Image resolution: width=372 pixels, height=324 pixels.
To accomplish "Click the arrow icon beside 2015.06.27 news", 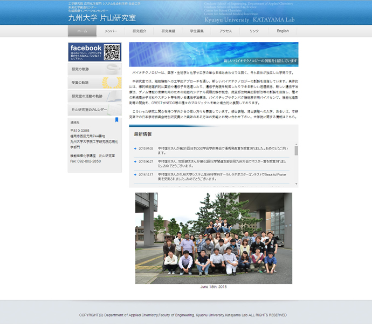I will pyautogui.click(x=135, y=161).
